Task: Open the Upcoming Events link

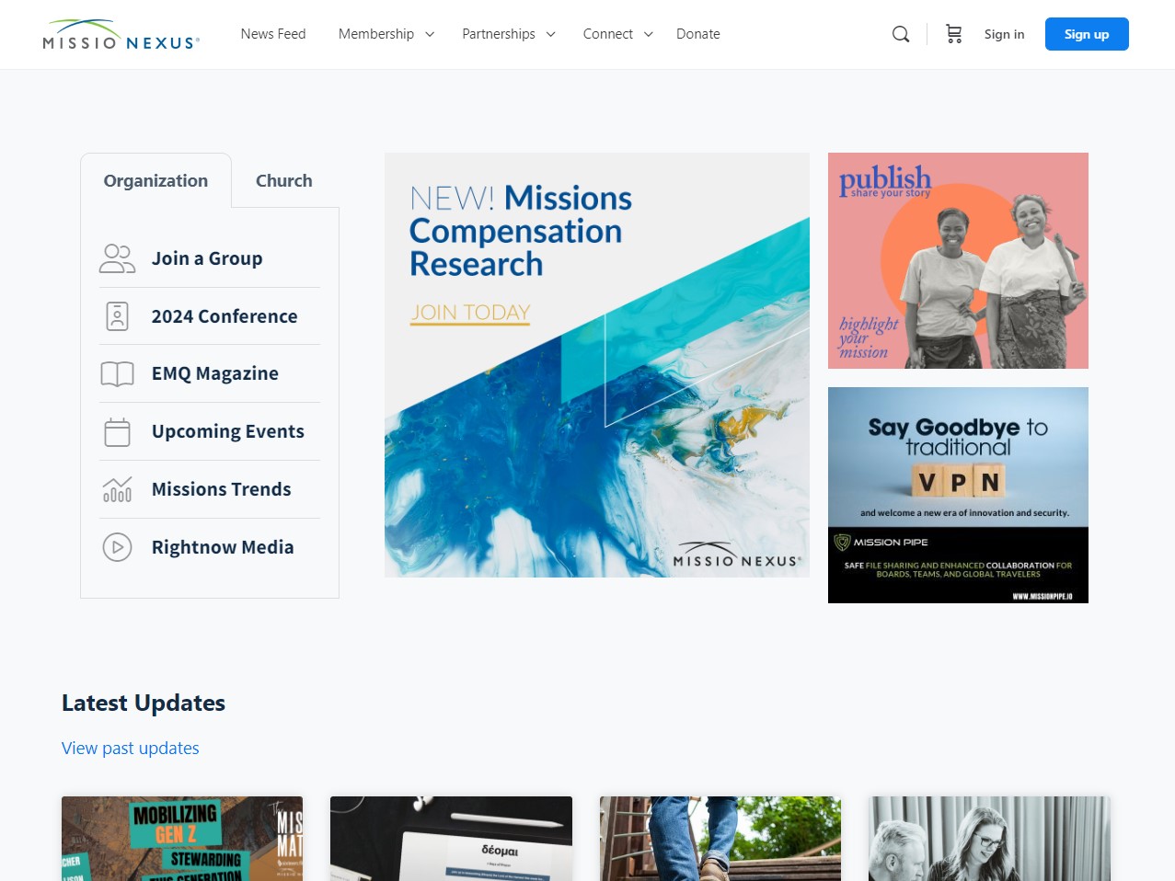Action: (x=228, y=431)
